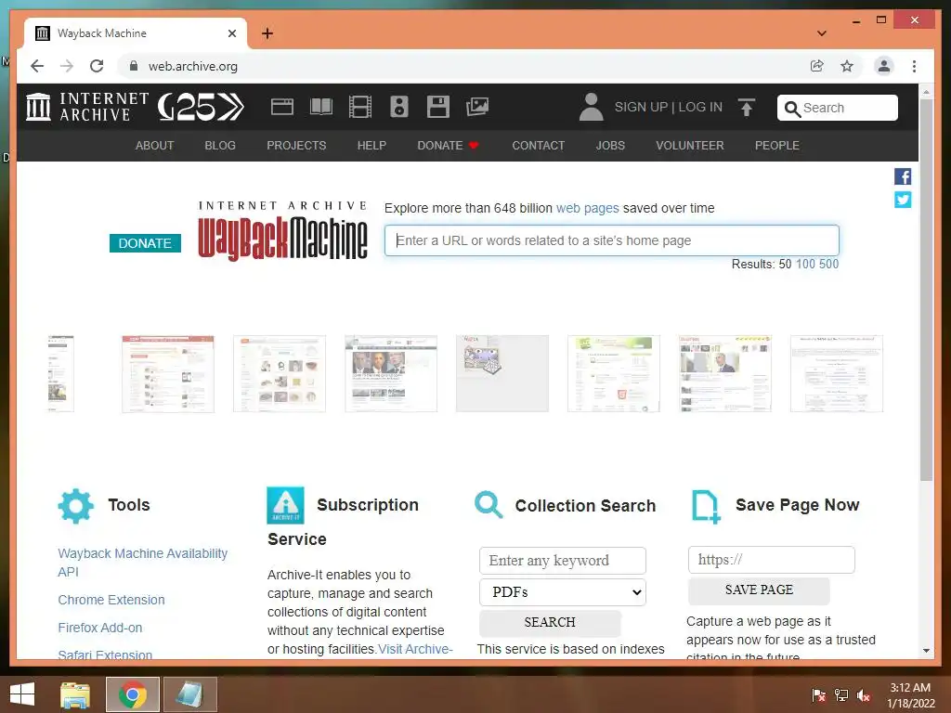
Task: Click the taskbar volume muted icon
Action: pos(863,695)
